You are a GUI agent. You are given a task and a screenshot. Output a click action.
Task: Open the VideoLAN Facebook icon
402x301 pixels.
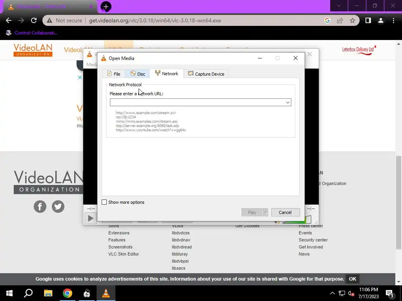[40, 207]
